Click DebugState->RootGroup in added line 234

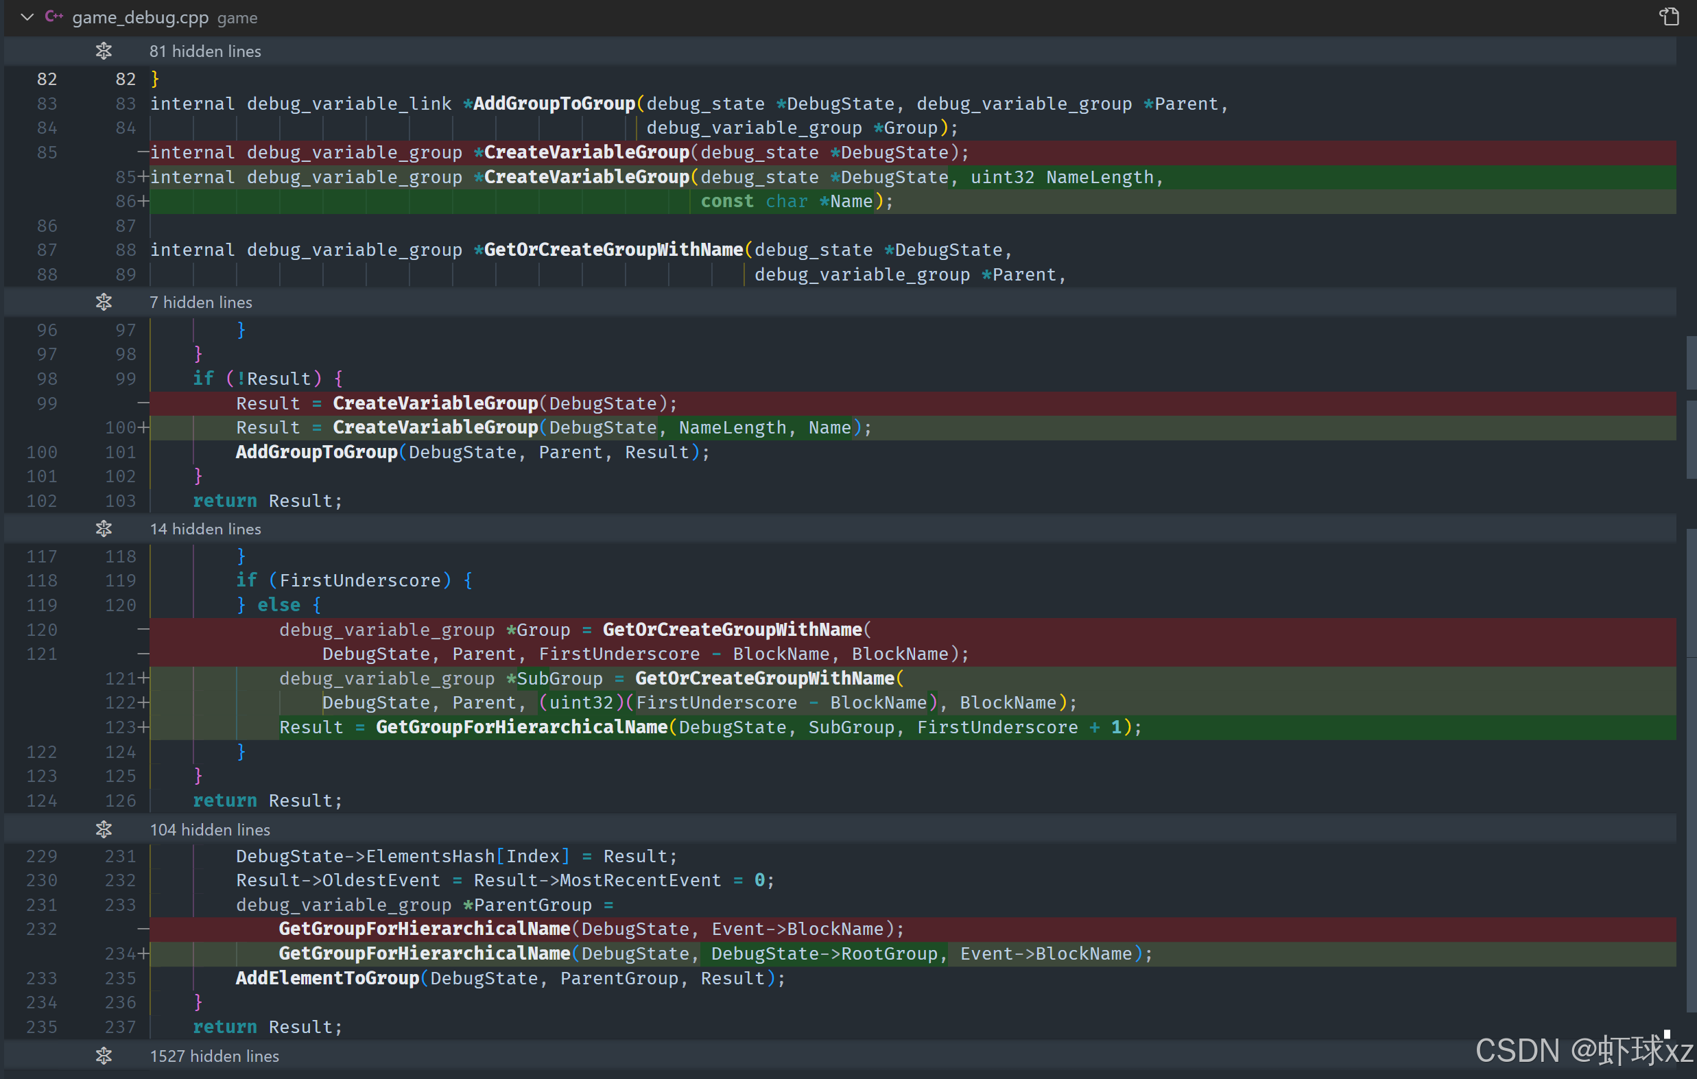[824, 953]
